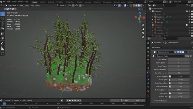Open the Scene properties tab
This screenshot has width=193, height=109.
coord(148,59)
